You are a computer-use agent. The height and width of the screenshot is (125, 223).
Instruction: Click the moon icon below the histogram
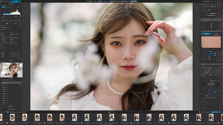pos(3,16)
